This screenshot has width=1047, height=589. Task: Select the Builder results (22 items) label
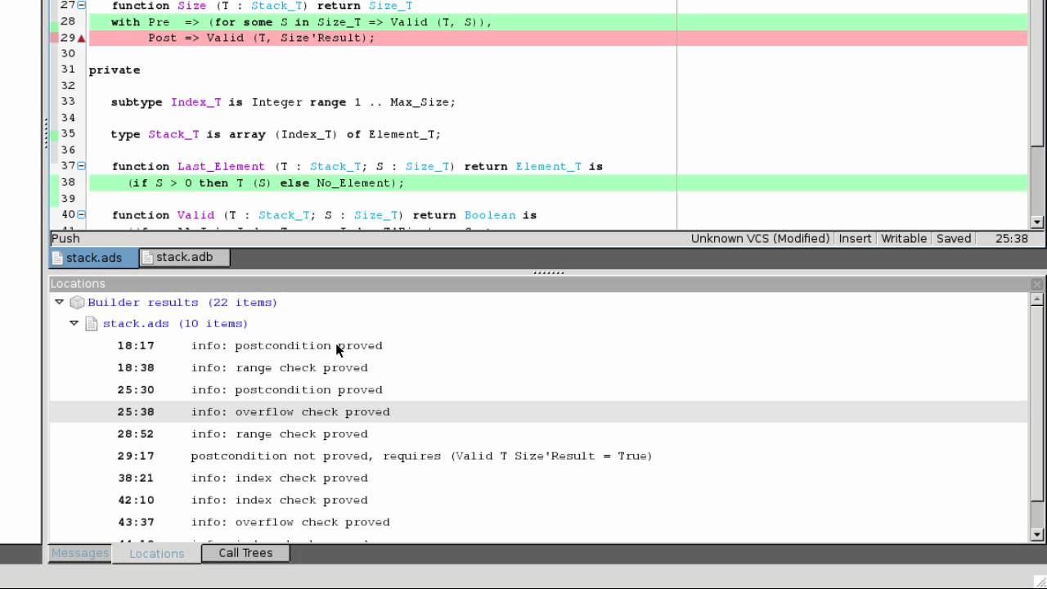tap(182, 302)
